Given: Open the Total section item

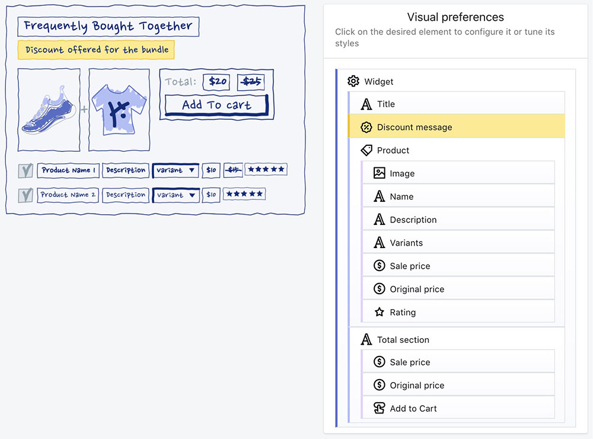Looking at the screenshot, I should click(x=457, y=339).
